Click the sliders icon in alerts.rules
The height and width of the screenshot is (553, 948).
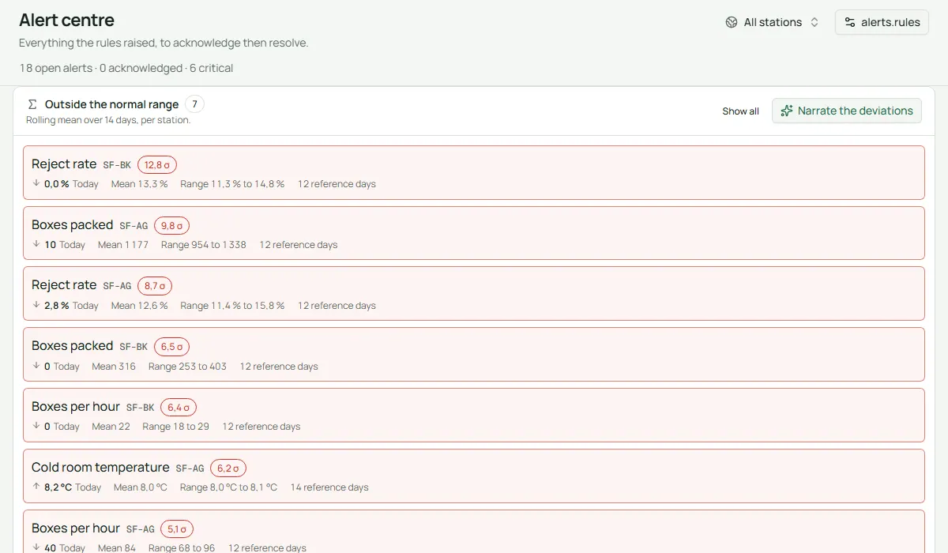[850, 22]
